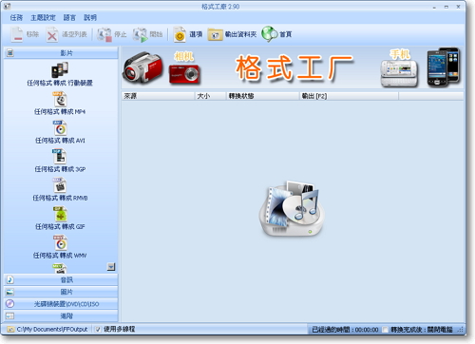
Task: Click the red camera (相机) image
Action: click(184, 74)
